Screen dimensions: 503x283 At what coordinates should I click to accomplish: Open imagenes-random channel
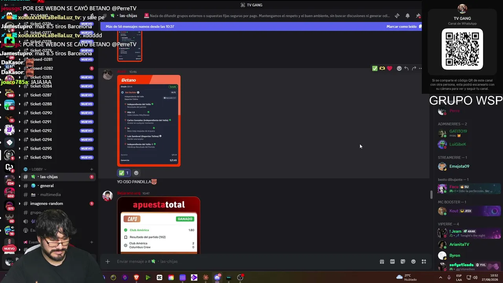[58, 204]
